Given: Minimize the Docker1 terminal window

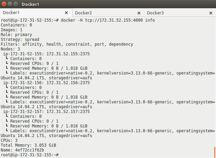Looking at the screenshot, I should 10,4.
